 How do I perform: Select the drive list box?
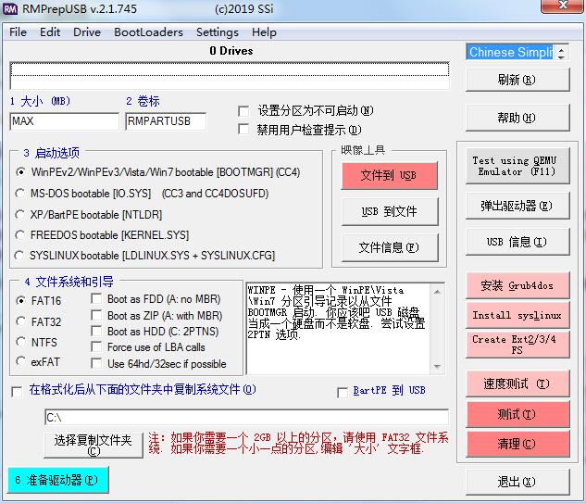click(229, 74)
